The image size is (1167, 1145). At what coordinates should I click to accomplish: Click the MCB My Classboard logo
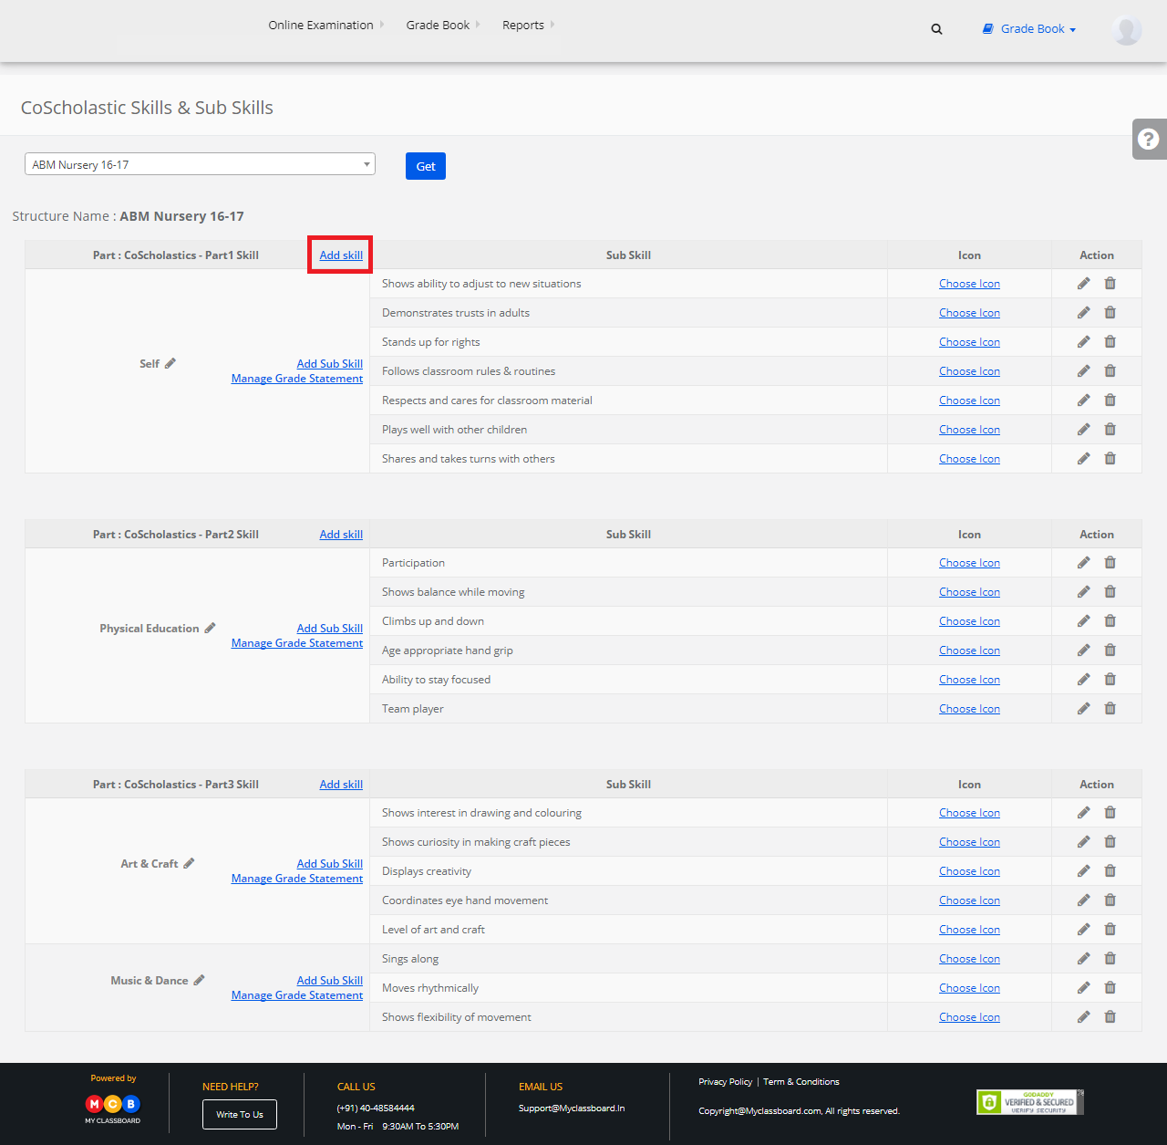113,1108
